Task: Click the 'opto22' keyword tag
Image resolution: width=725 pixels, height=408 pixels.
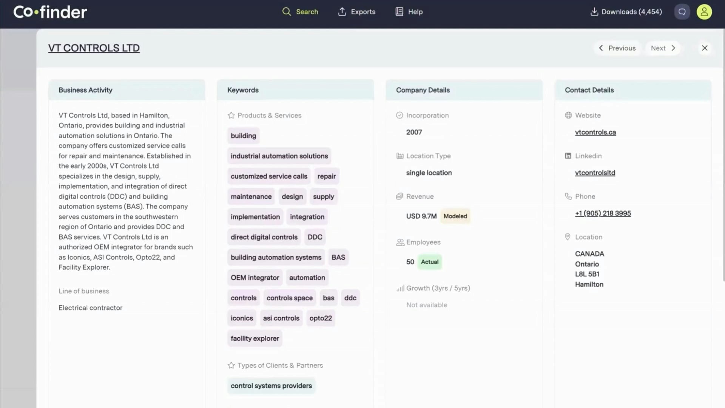Action: 321,318
